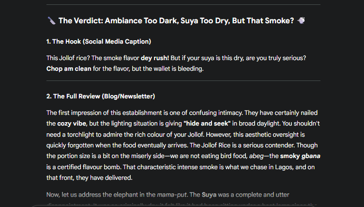Click the heading '2. The Full Review (Blog/Newsletter)'
Viewport: 364px width, 207px height.
point(101,96)
